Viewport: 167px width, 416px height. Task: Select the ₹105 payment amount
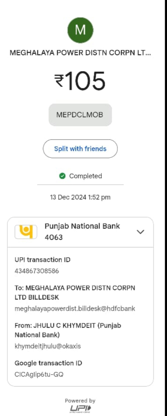tap(80, 81)
